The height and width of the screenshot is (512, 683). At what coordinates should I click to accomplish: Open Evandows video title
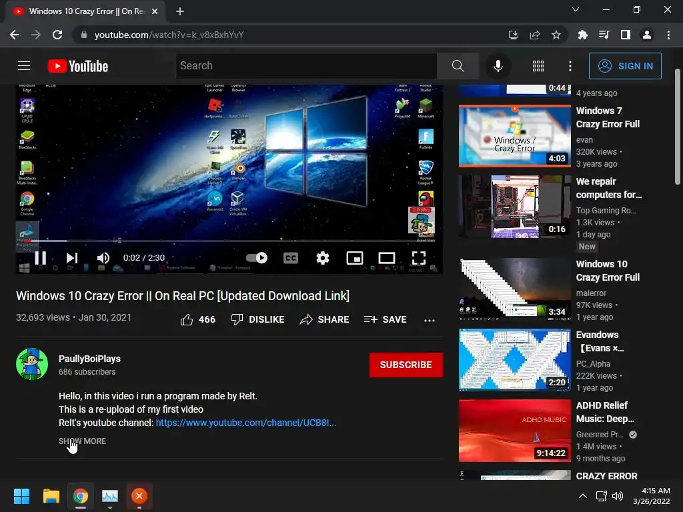(600, 341)
